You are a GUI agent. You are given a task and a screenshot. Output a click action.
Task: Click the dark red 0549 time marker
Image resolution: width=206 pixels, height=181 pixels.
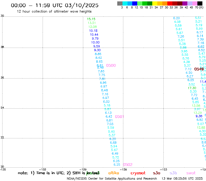(199, 69)
